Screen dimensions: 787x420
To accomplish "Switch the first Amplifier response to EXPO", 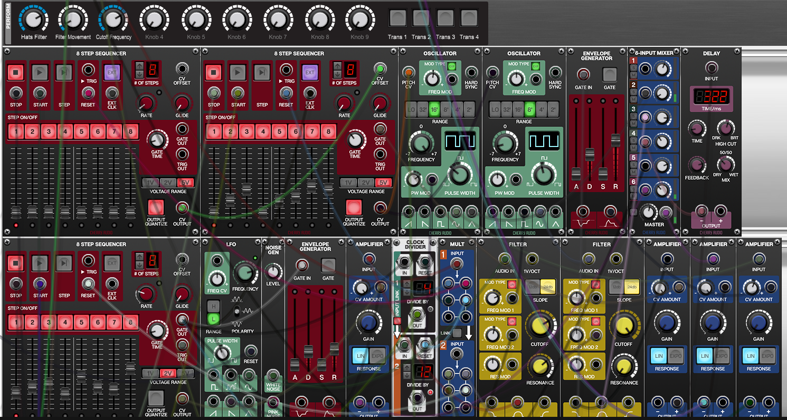I will tap(377, 356).
